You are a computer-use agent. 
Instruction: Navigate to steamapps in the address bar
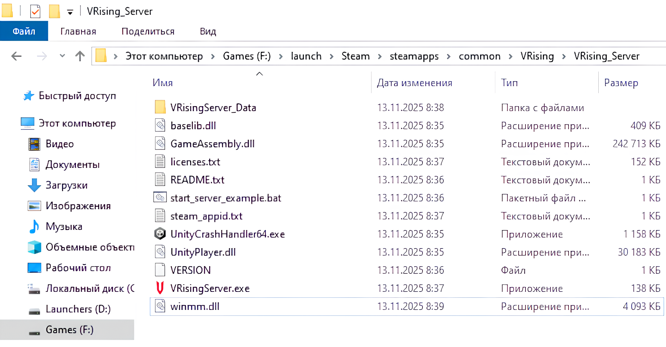414,56
